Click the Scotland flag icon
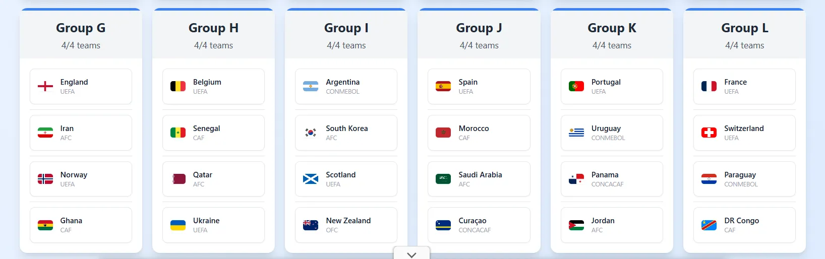 tap(311, 179)
